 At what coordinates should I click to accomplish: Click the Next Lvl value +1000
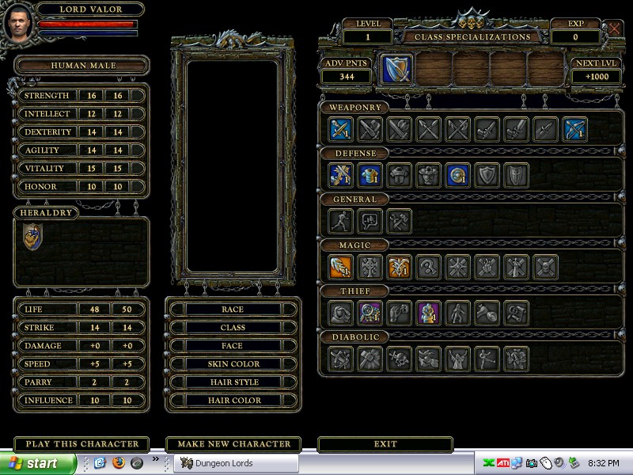pyautogui.click(x=597, y=77)
